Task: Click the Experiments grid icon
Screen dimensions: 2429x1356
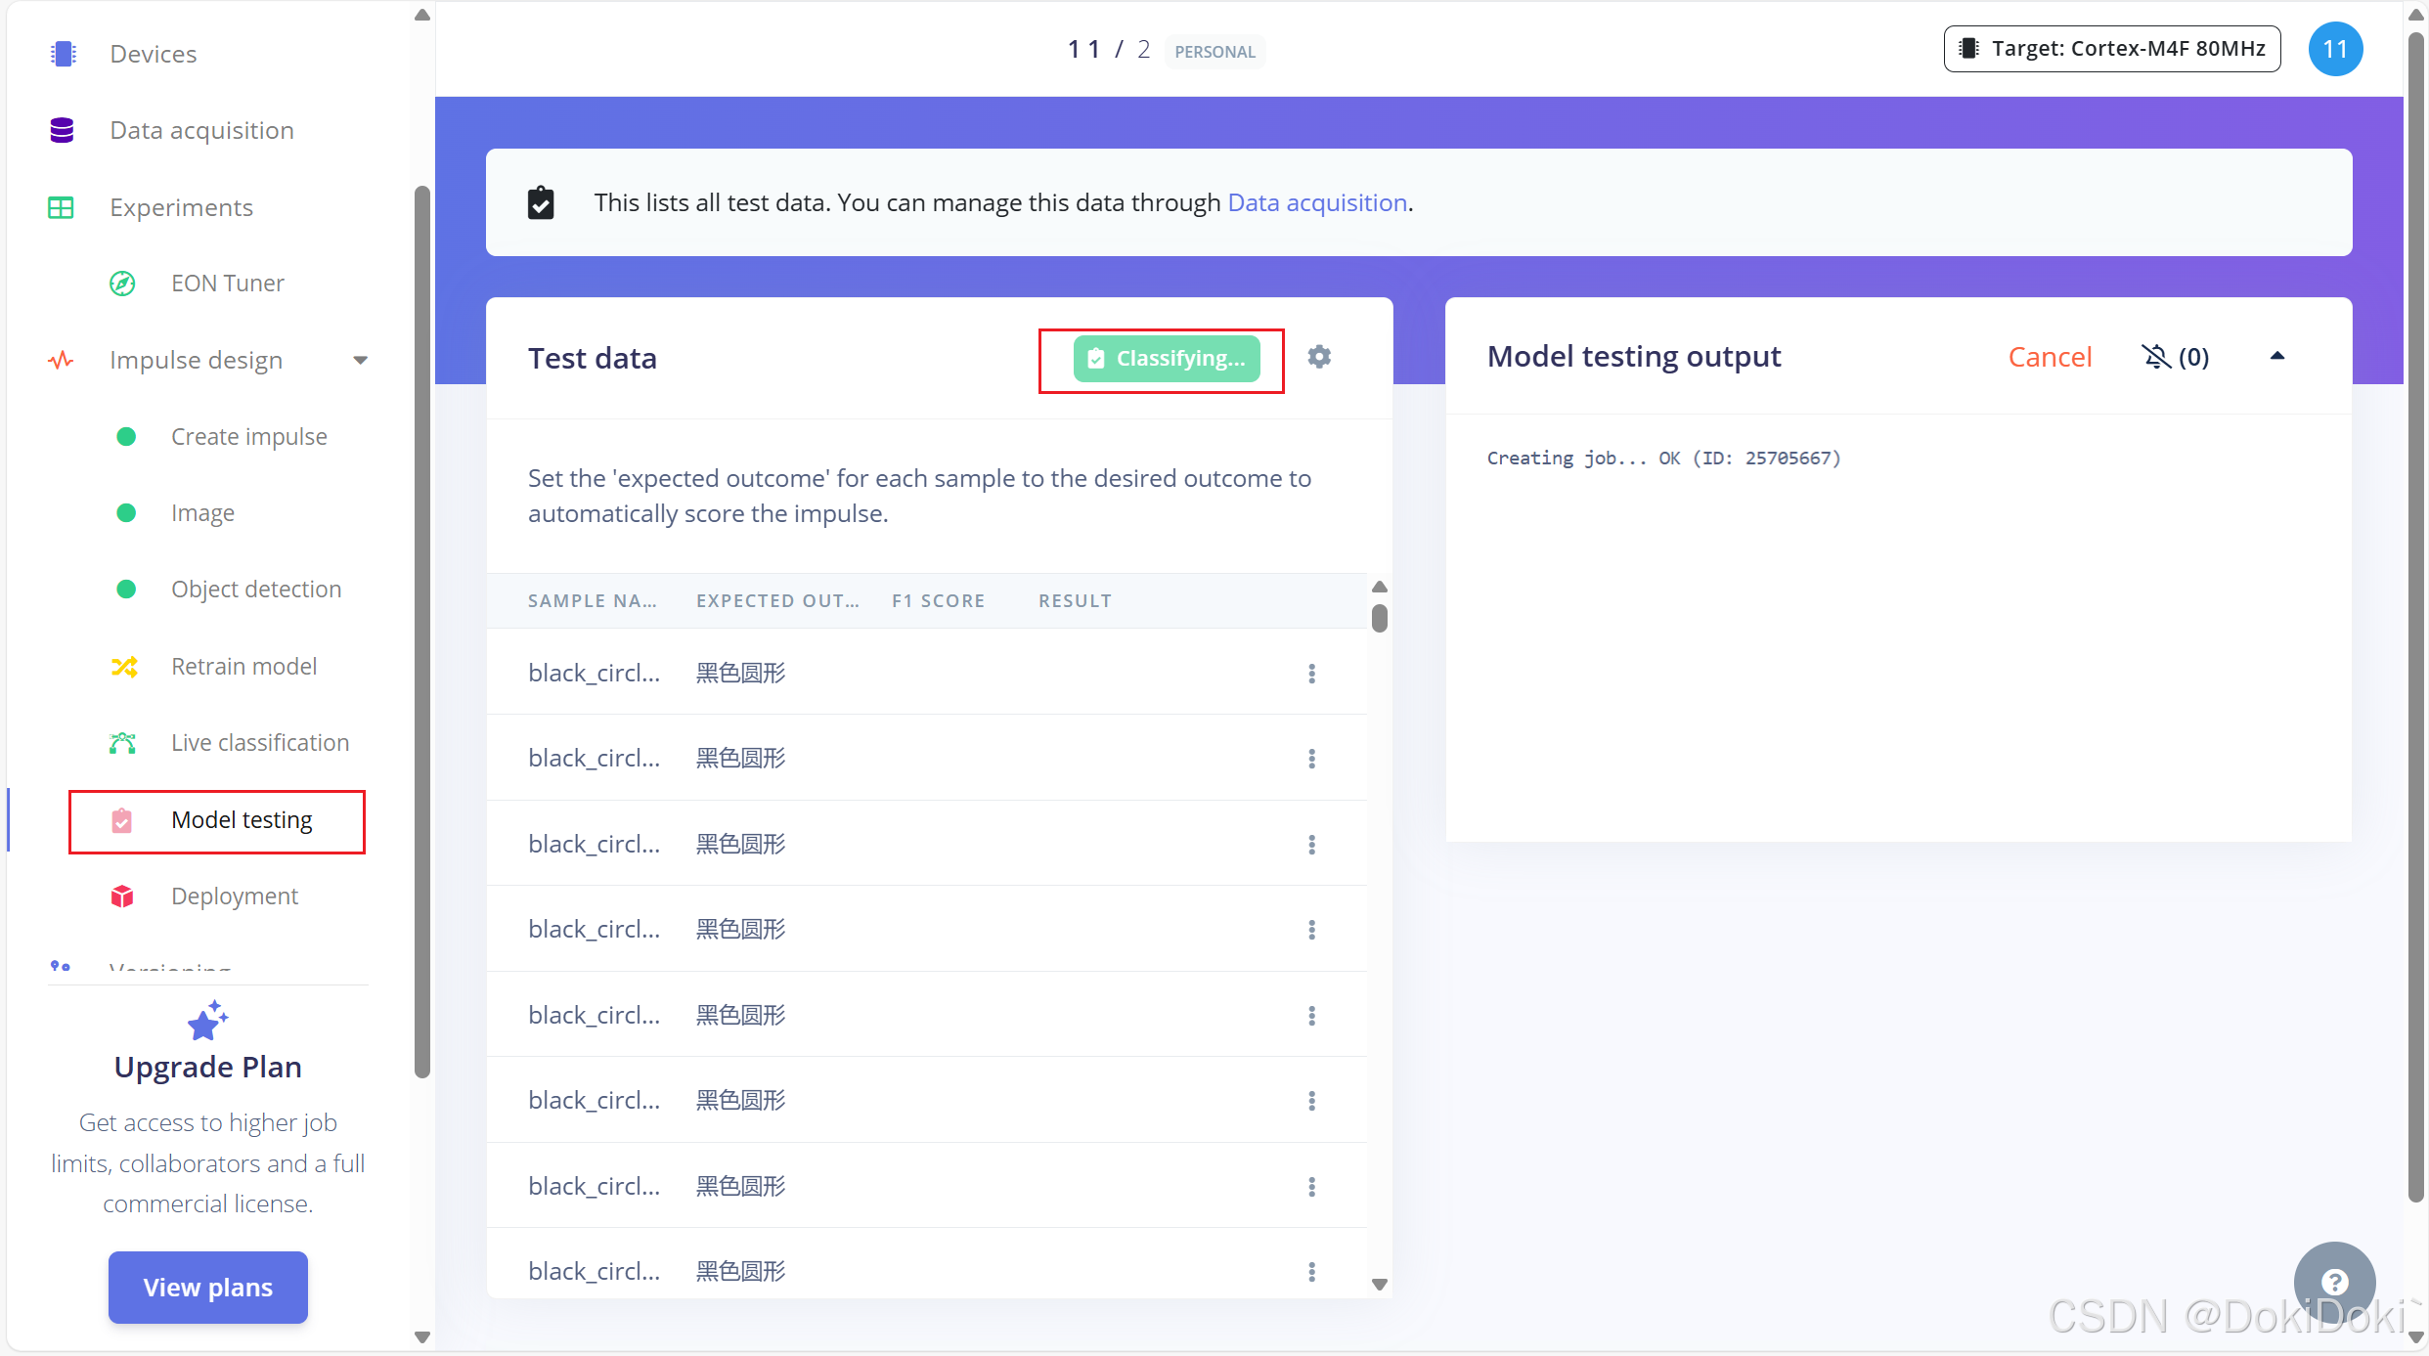Action: [61, 207]
